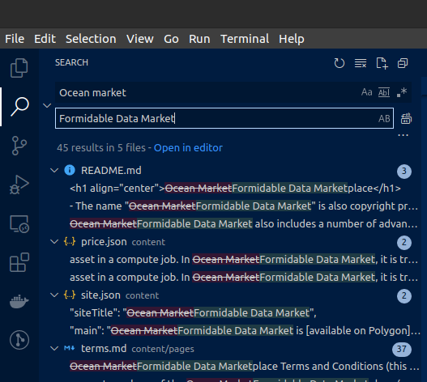Open the Edit menu

pyautogui.click(x=45, y=39)
